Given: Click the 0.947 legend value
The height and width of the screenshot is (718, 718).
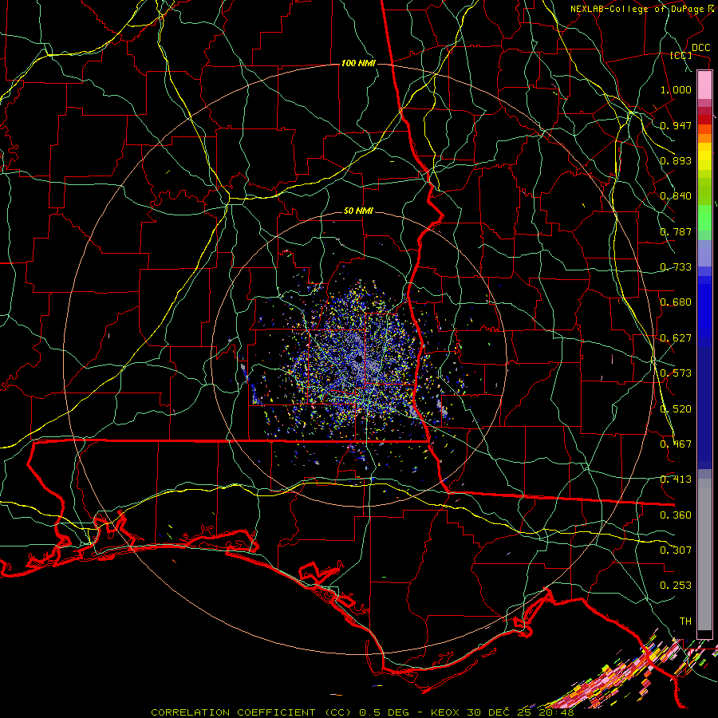Looking at the screenshot, I should [x=676, y=125].
